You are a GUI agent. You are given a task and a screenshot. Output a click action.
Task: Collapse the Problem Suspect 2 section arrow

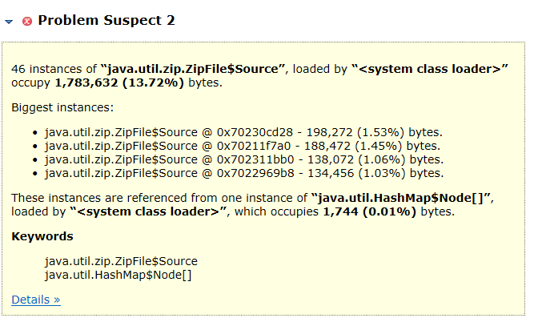9,22
